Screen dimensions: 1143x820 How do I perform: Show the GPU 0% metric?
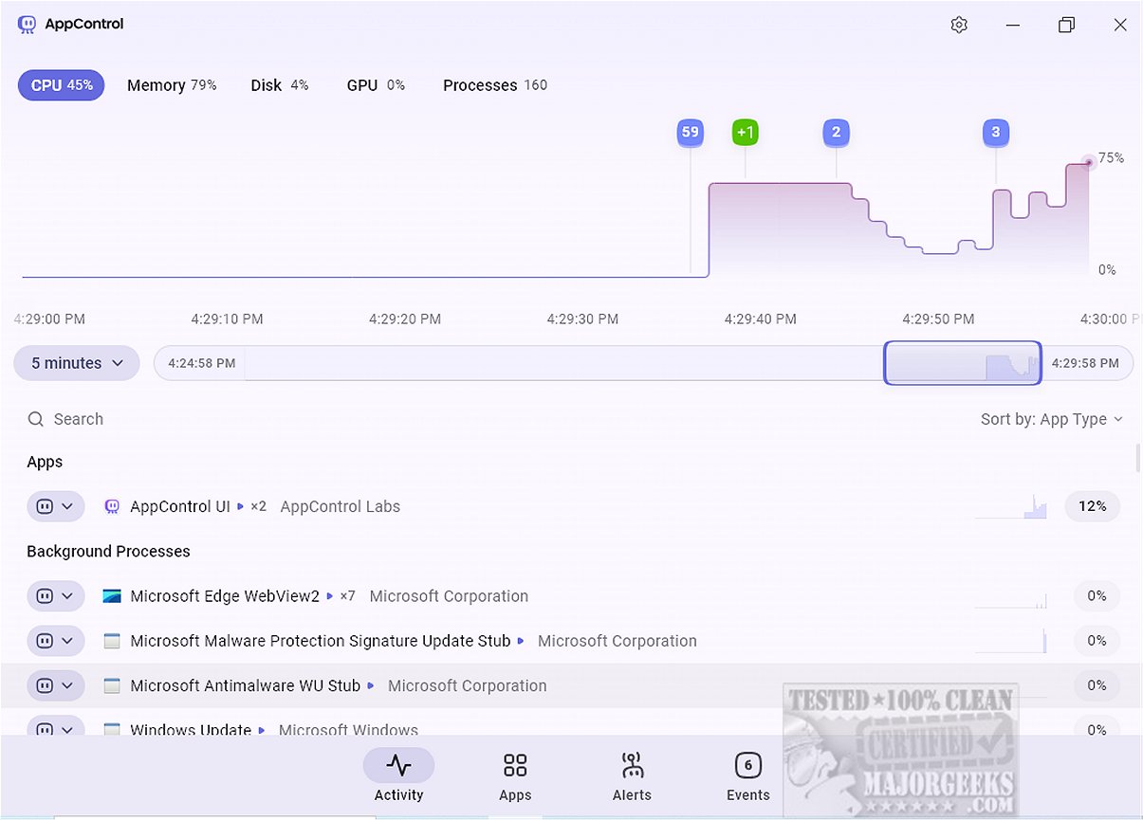click(x=376, y=85)
